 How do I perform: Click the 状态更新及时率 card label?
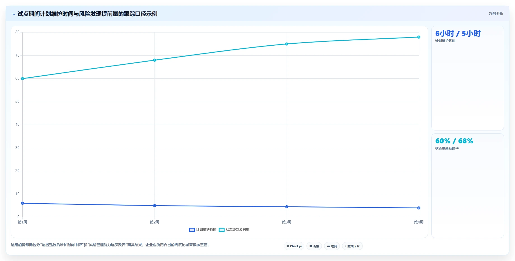[x=447, y=148]
